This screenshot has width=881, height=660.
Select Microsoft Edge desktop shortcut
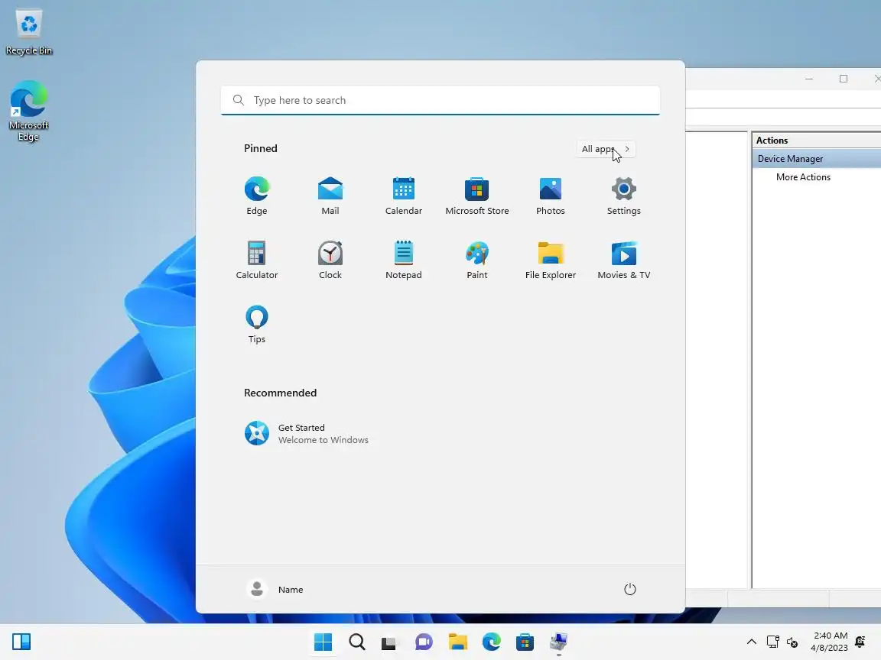pyautogui.click(x=28, y=111)
